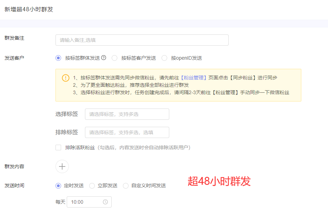Click the clock icon in the 10:00 time field
This screenshot has height=210, width=328.
(x=106, y=202)
